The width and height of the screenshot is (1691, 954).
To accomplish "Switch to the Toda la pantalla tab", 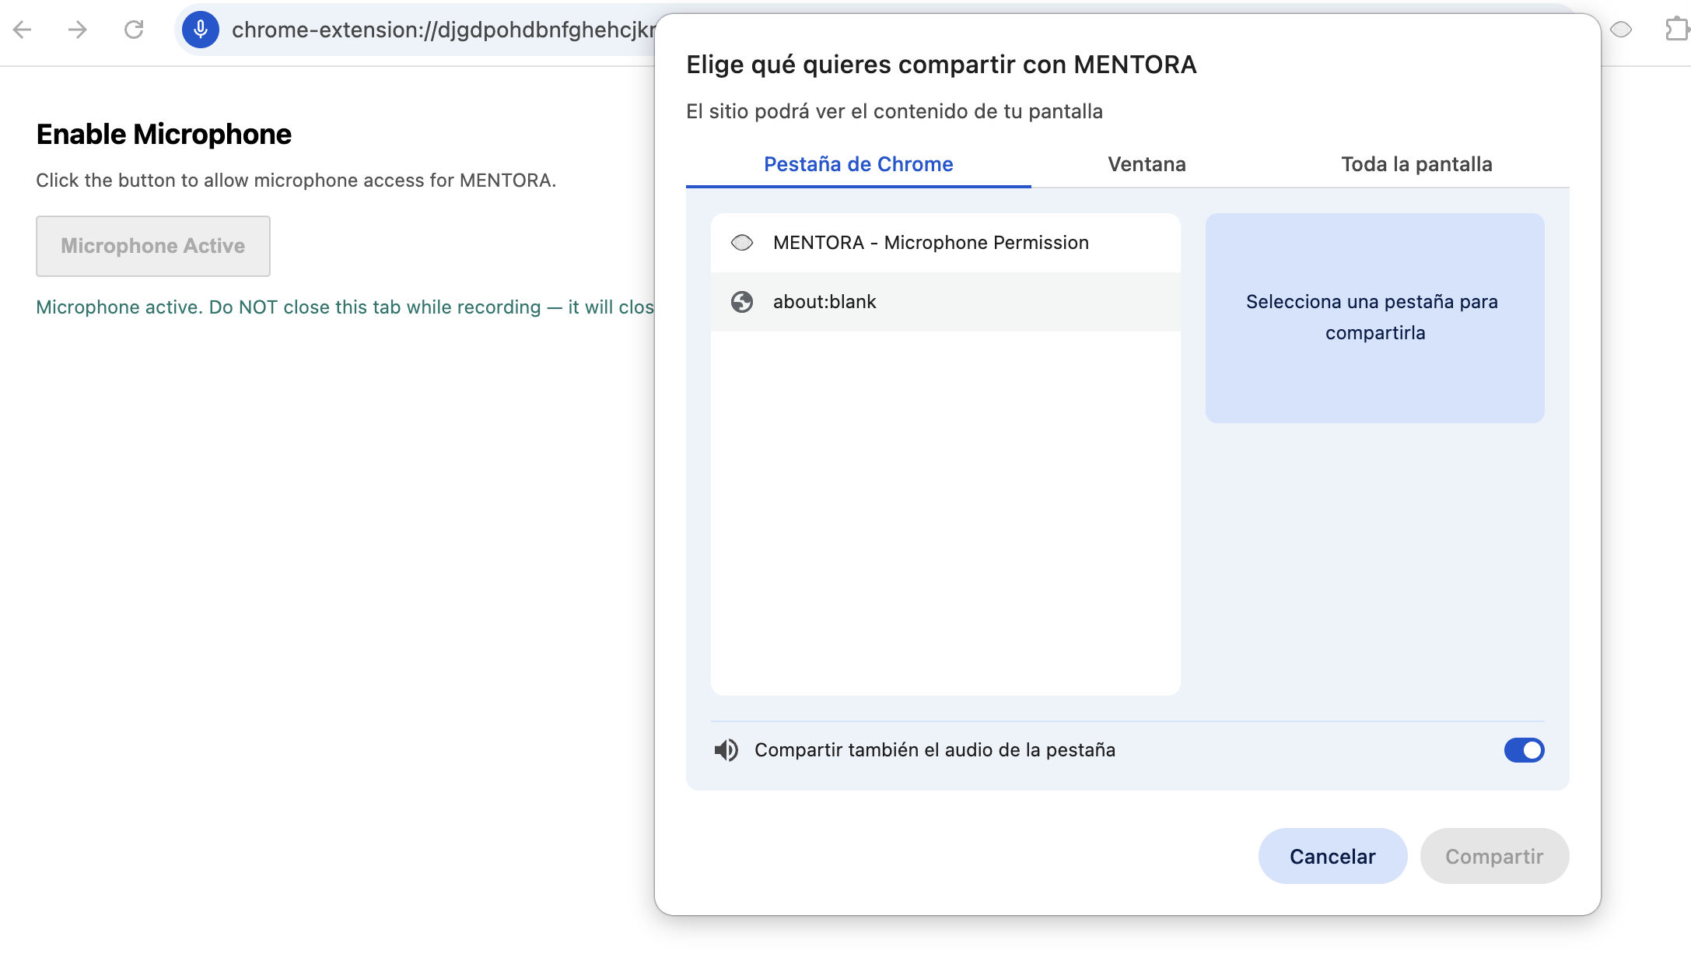I will [x=1416, y=164].
